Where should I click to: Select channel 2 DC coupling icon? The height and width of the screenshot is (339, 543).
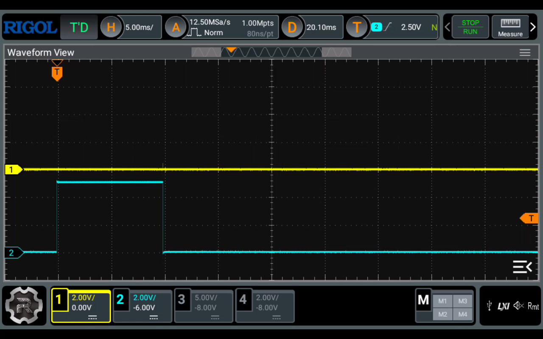pos(154,317)
